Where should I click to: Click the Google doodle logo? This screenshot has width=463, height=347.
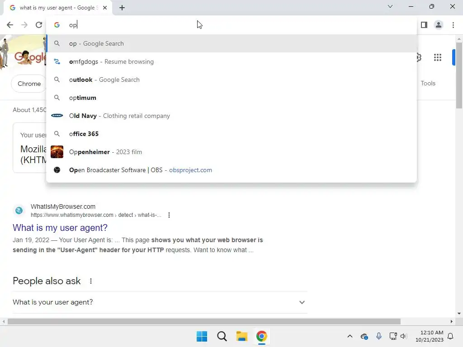pyautogui.click(x=23, y=53)
